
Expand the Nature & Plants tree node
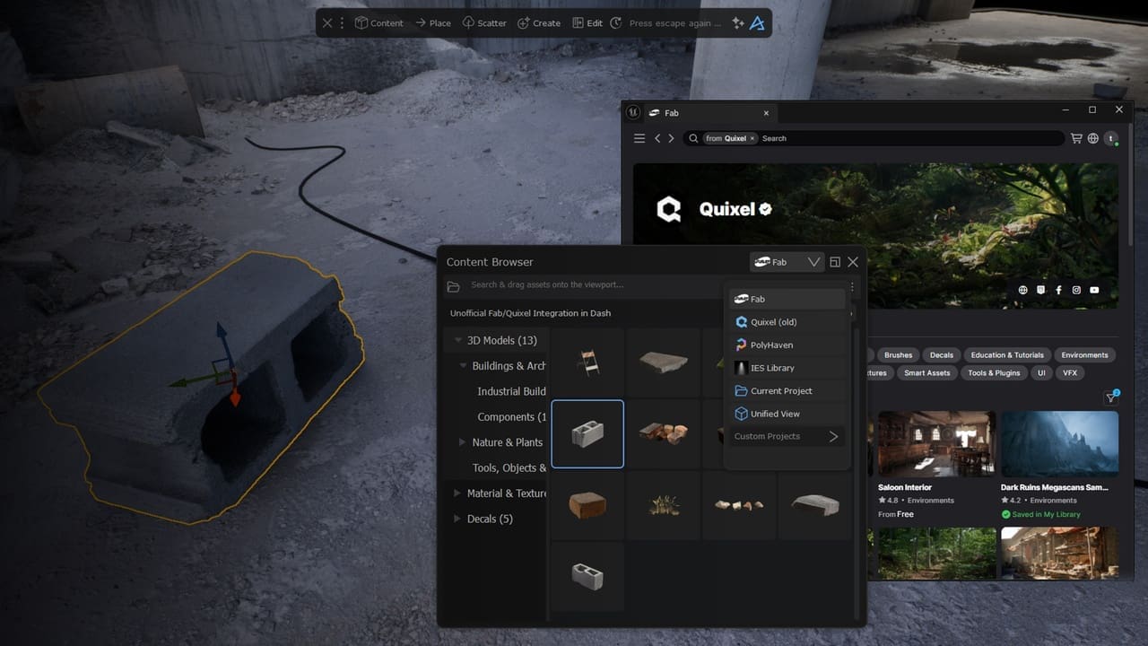click(463, 442)
